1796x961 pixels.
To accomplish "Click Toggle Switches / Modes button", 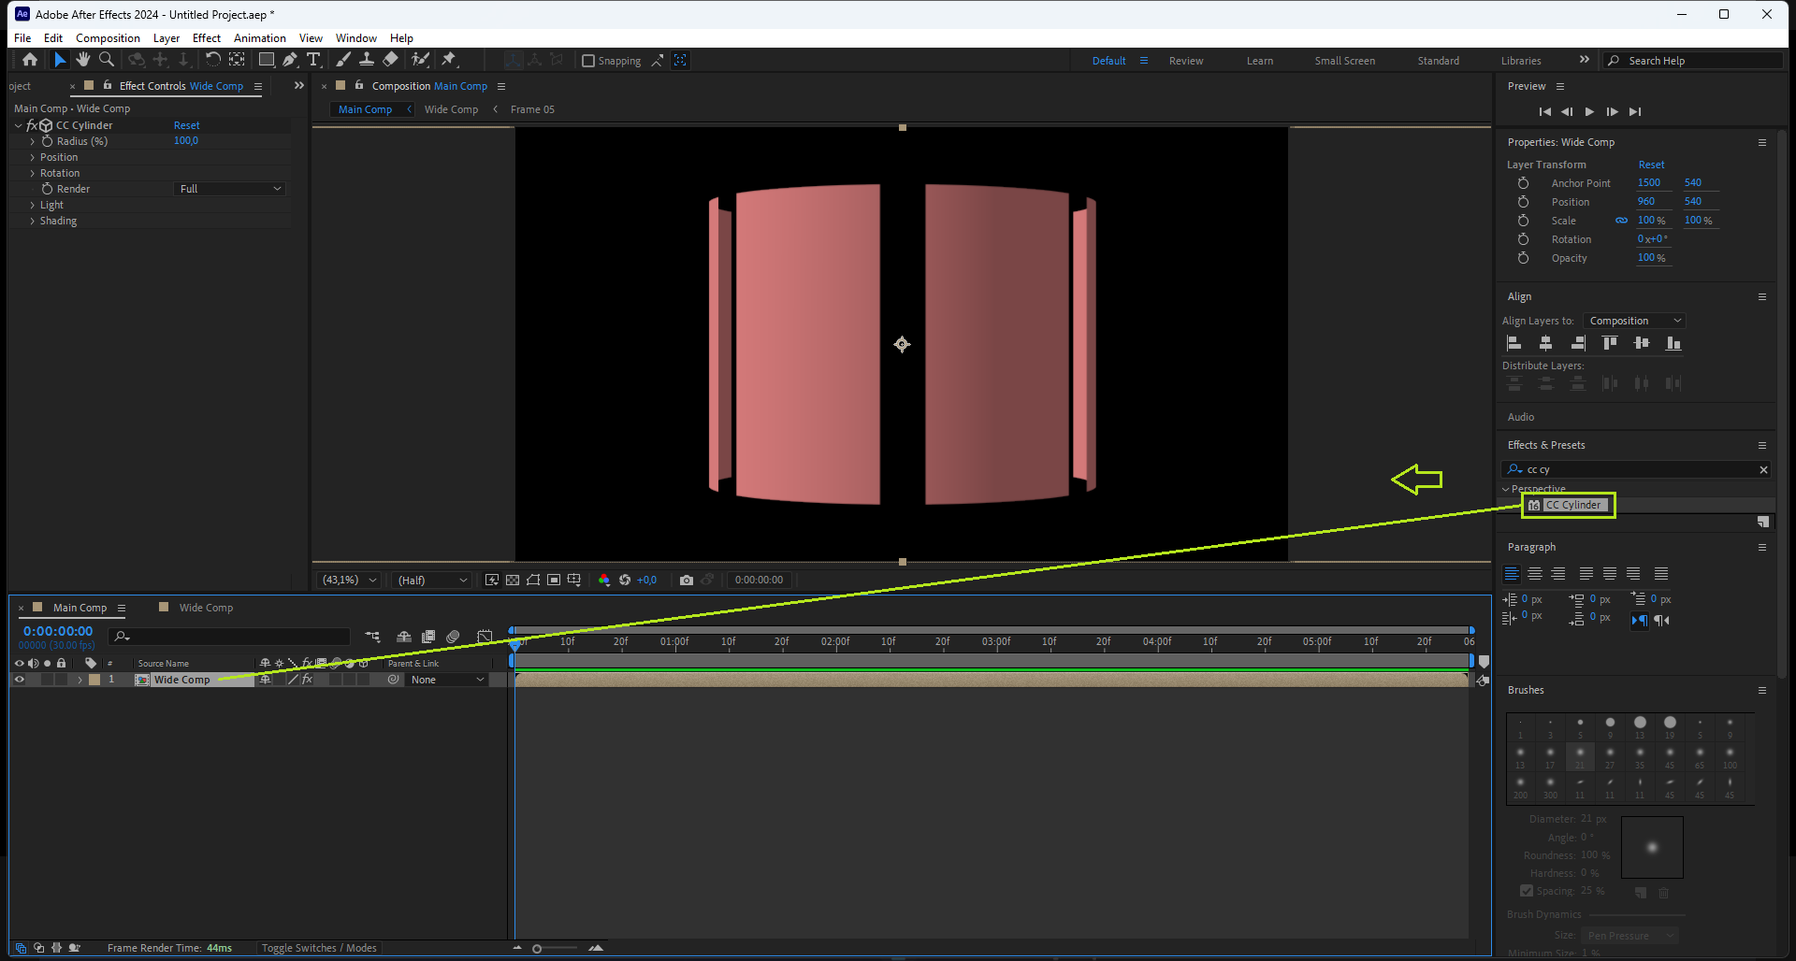I will 319,948.
